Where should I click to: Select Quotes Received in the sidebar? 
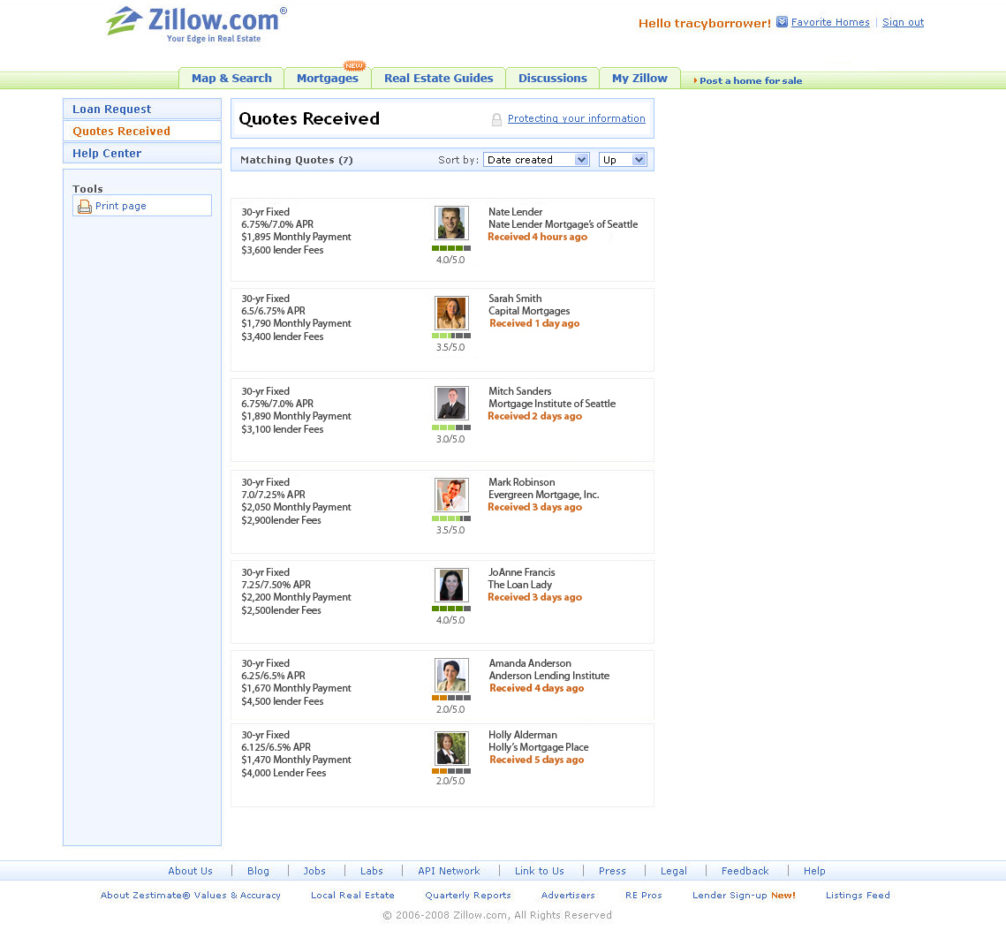142,131
